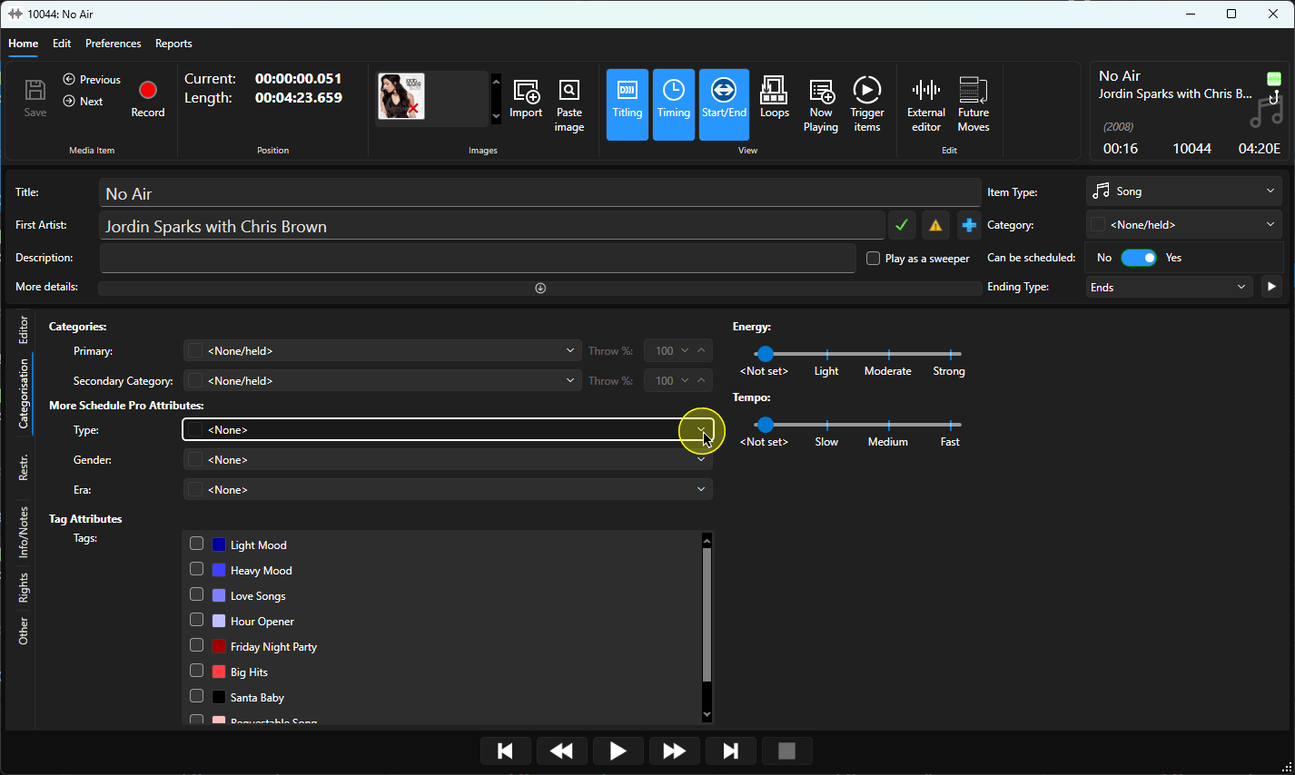
Task: Expand the Item Type dropdown showing Song
Action: point(1184,191)
